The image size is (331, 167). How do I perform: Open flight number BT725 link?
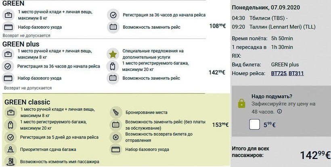pyautogui.click(x=279, y=73)
